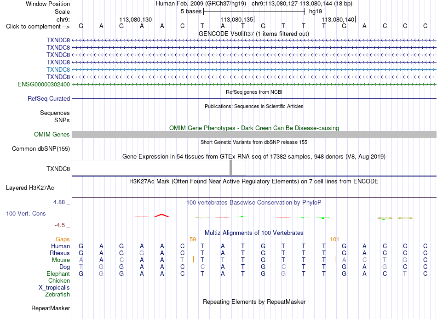Open 'Repeating Elements by RepeatMasker' title
The height and width of the screenshot is (319, 437).
[x=254, y=302]
